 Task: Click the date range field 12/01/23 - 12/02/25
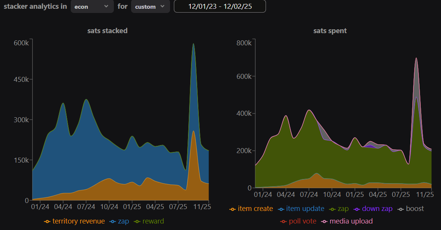point(220,6)
